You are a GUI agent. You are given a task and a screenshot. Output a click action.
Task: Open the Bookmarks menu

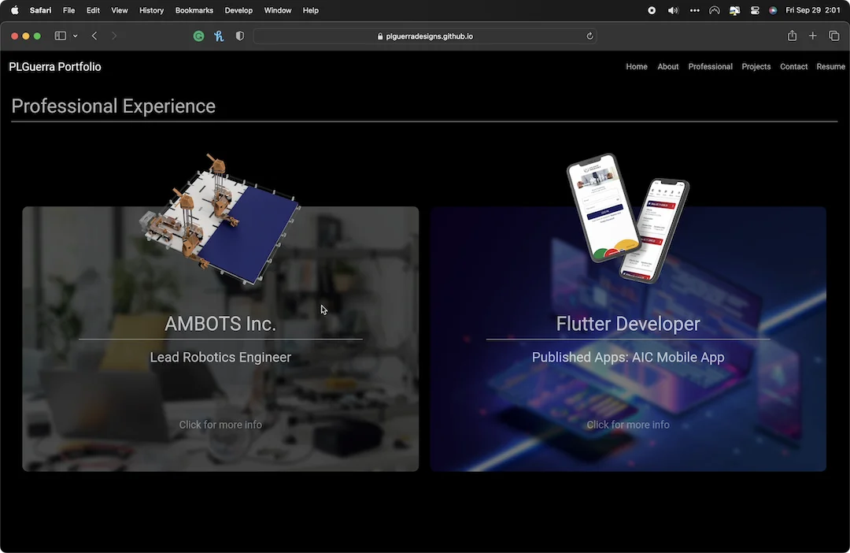tap(194, 10)
